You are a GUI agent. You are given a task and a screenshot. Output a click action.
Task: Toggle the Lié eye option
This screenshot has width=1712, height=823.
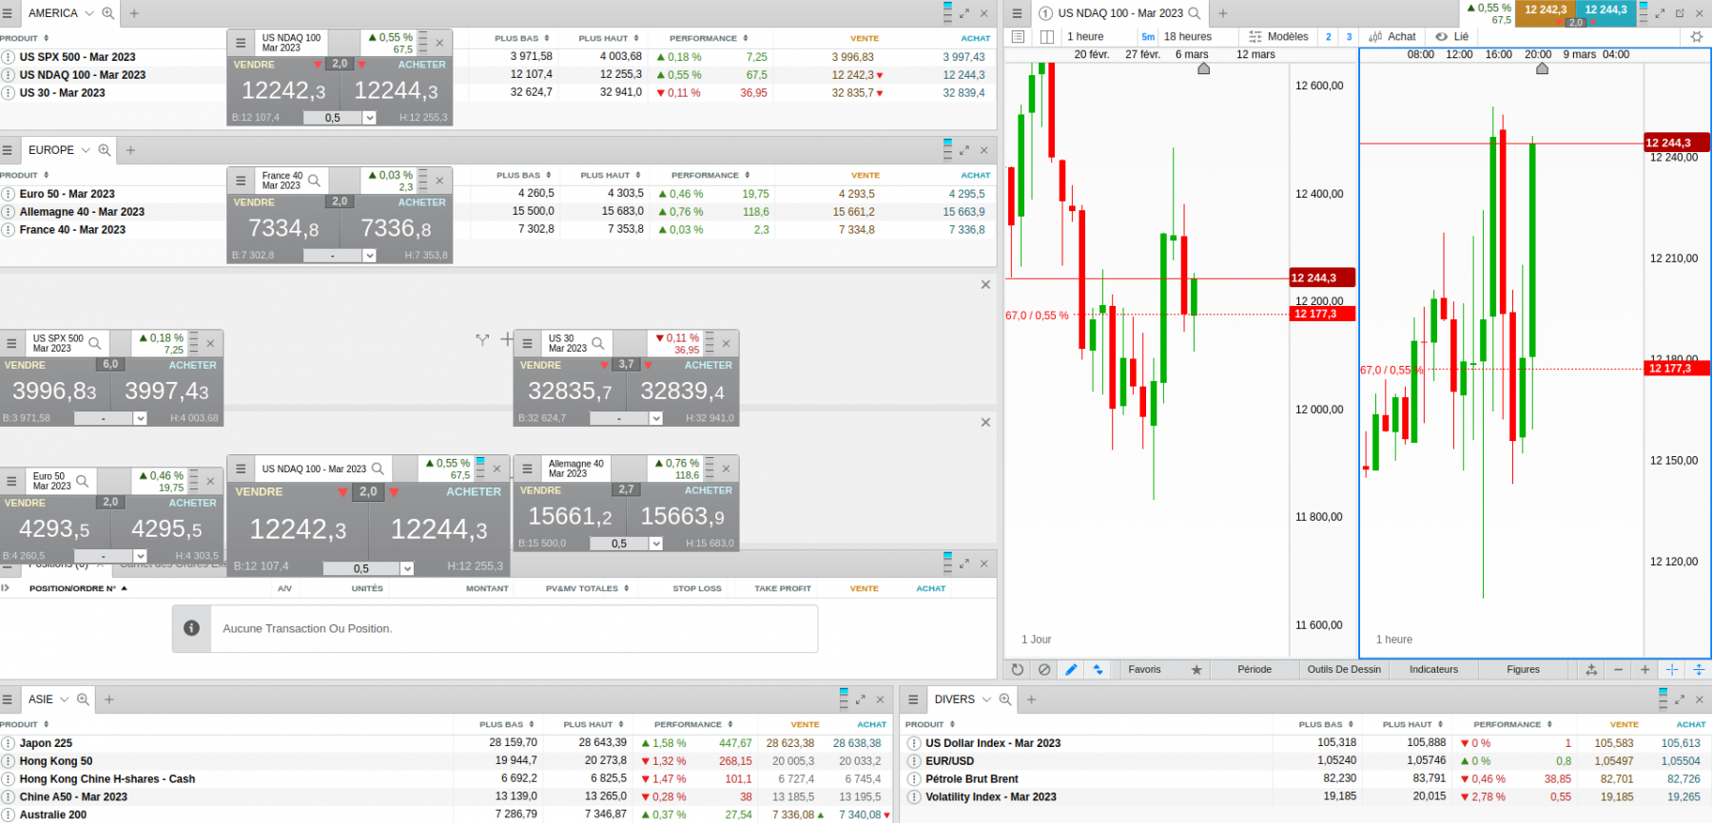1452,36
